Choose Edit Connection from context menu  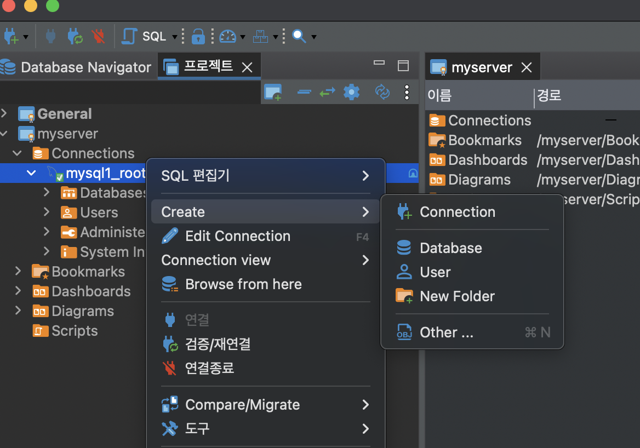pyautogui.click(x=265, y=236)
